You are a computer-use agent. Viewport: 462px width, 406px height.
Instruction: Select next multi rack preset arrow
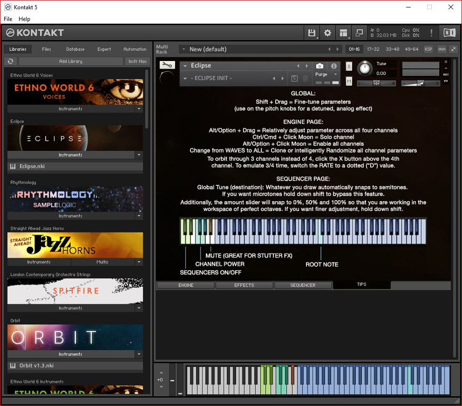pos(338,49)
